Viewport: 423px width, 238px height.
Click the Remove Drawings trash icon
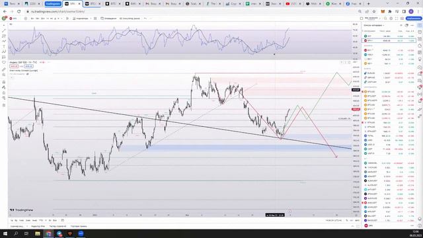click(4, 105)
